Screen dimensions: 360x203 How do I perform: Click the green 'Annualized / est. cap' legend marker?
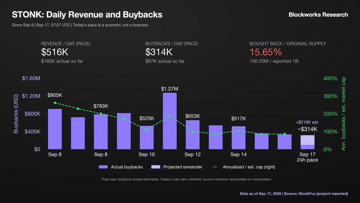tap(215, 167)
